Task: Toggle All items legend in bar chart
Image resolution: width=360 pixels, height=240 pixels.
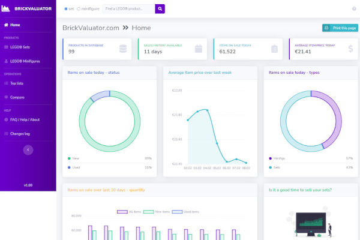Action: pyautogui.click(x=129, y=212)
